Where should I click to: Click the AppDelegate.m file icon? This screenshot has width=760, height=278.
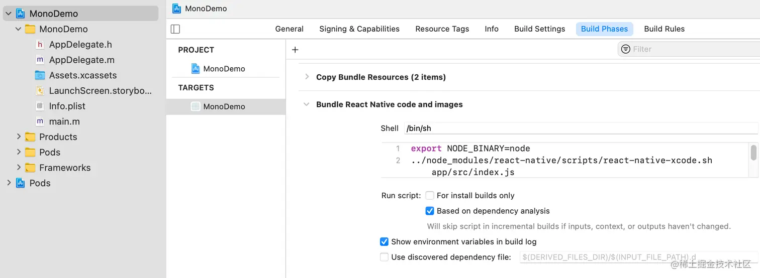(40, 60)
